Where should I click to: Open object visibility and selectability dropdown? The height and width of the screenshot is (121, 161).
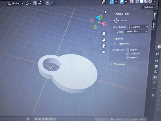[105, 2]
